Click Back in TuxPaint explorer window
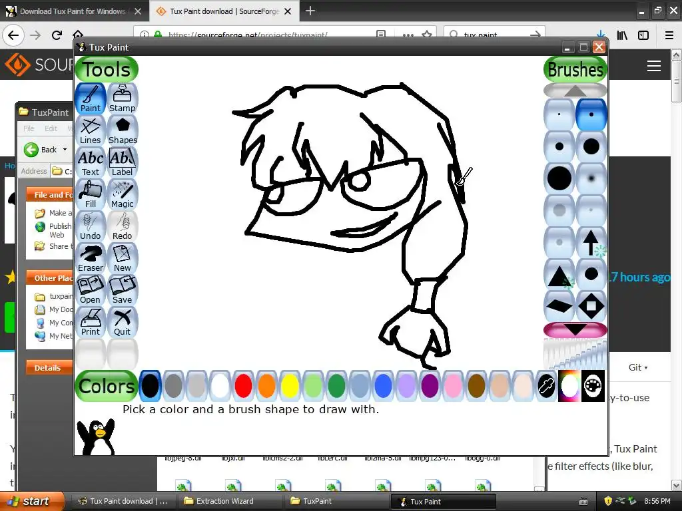 (41, 150)
